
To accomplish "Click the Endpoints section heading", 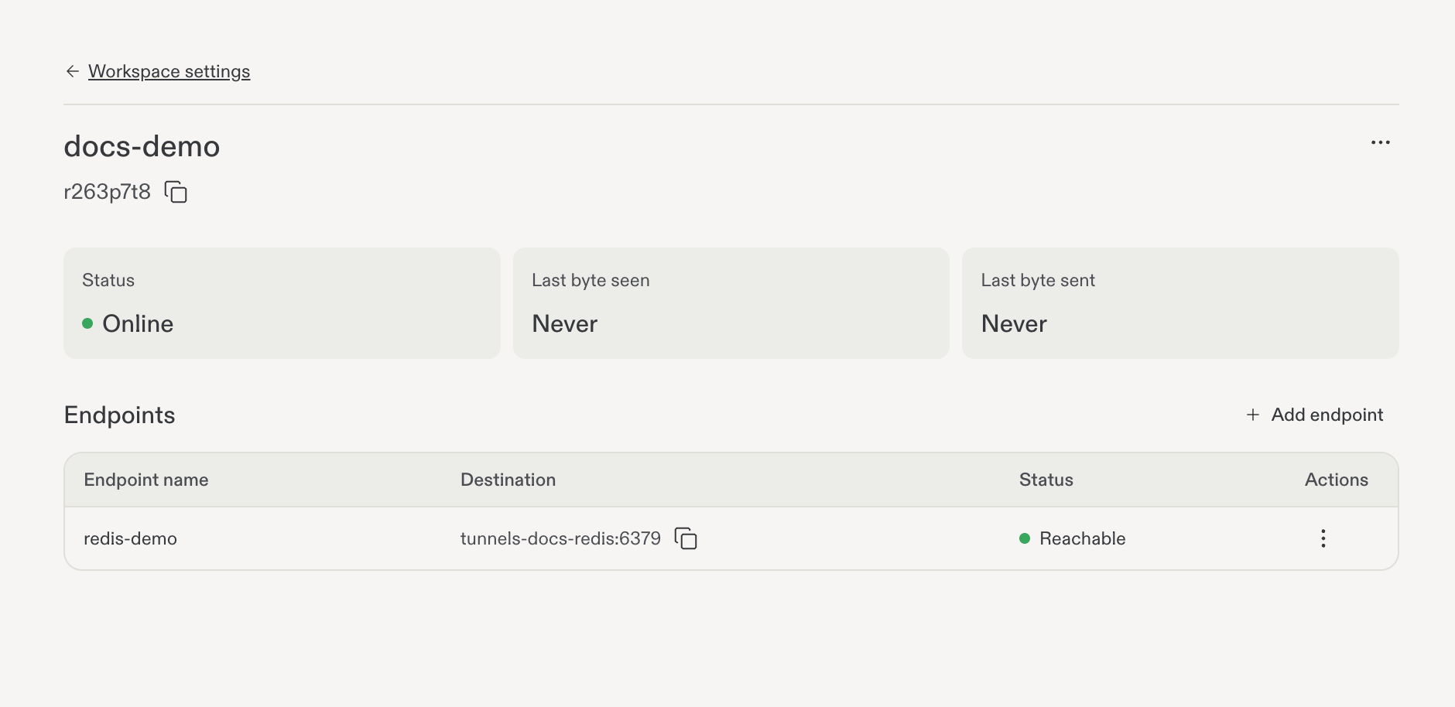I will tap(119, 415).
